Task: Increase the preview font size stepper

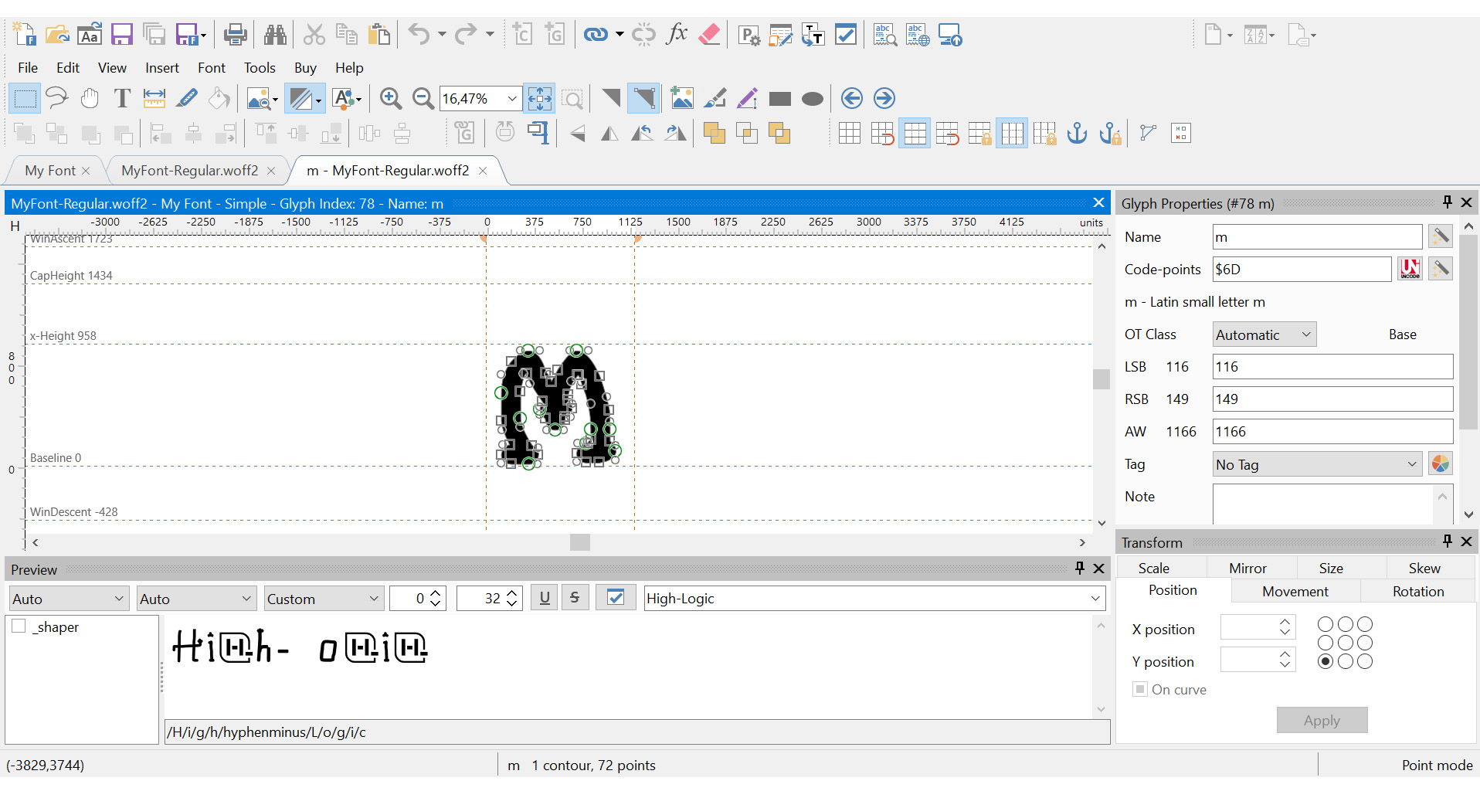Action: pos(511,593)
